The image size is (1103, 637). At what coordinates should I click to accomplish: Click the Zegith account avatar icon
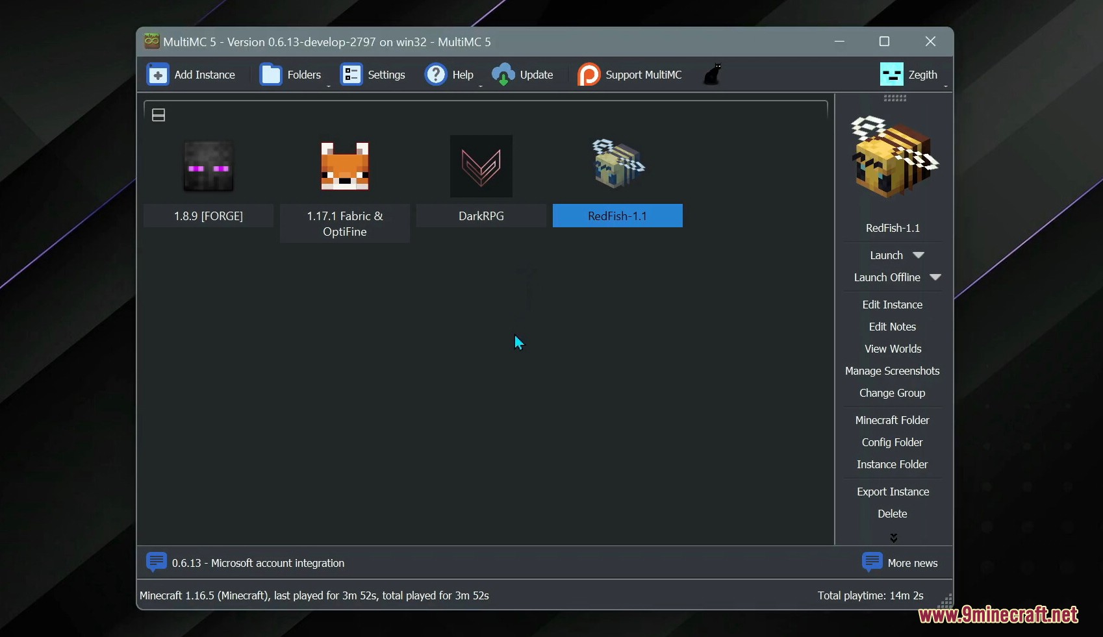(892, 75)
